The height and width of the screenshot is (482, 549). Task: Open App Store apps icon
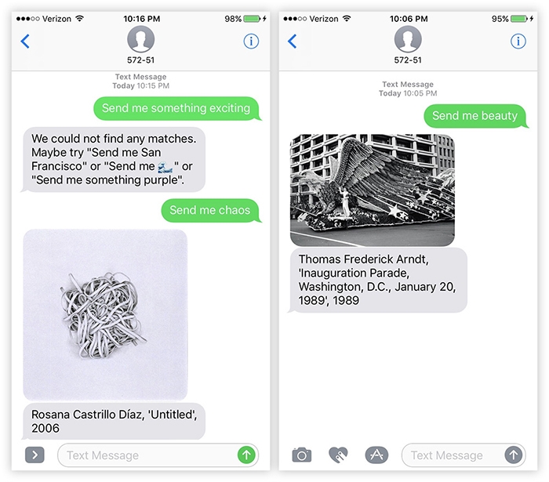tap(376, 455)
